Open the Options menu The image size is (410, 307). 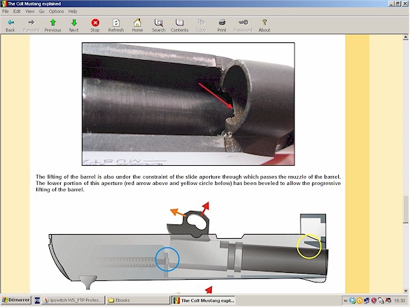coord(56,11)
